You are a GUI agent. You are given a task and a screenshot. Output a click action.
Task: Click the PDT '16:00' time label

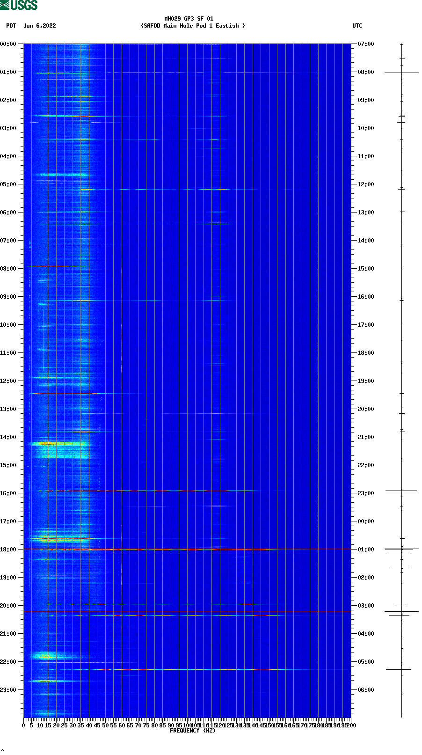tap(8, 493)
